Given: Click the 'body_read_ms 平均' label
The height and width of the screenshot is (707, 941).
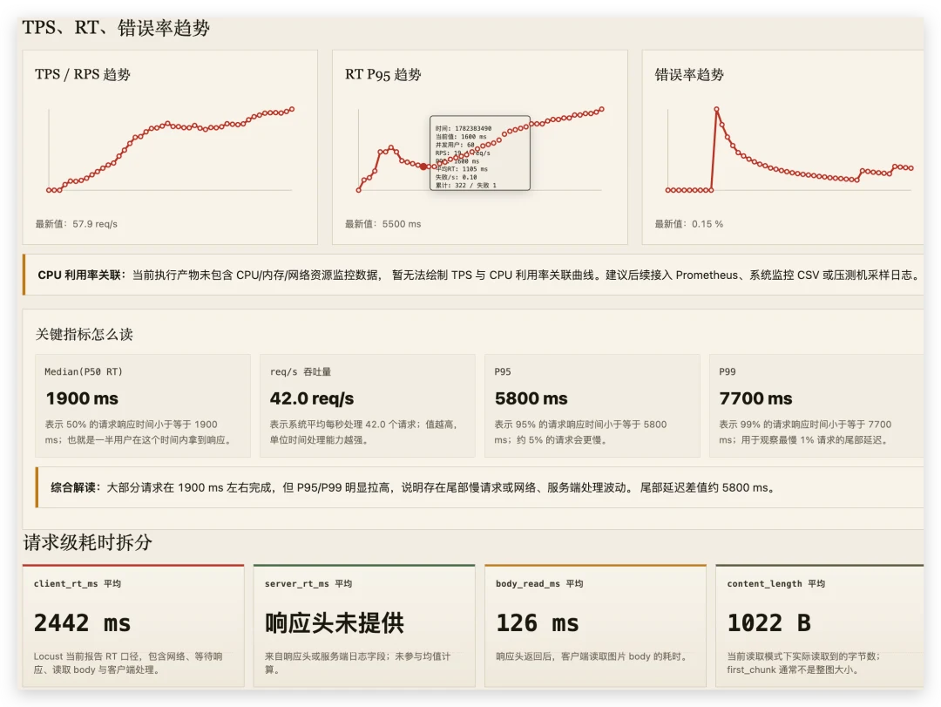Looking at the screenshot, I should click(x=539, y=583).
